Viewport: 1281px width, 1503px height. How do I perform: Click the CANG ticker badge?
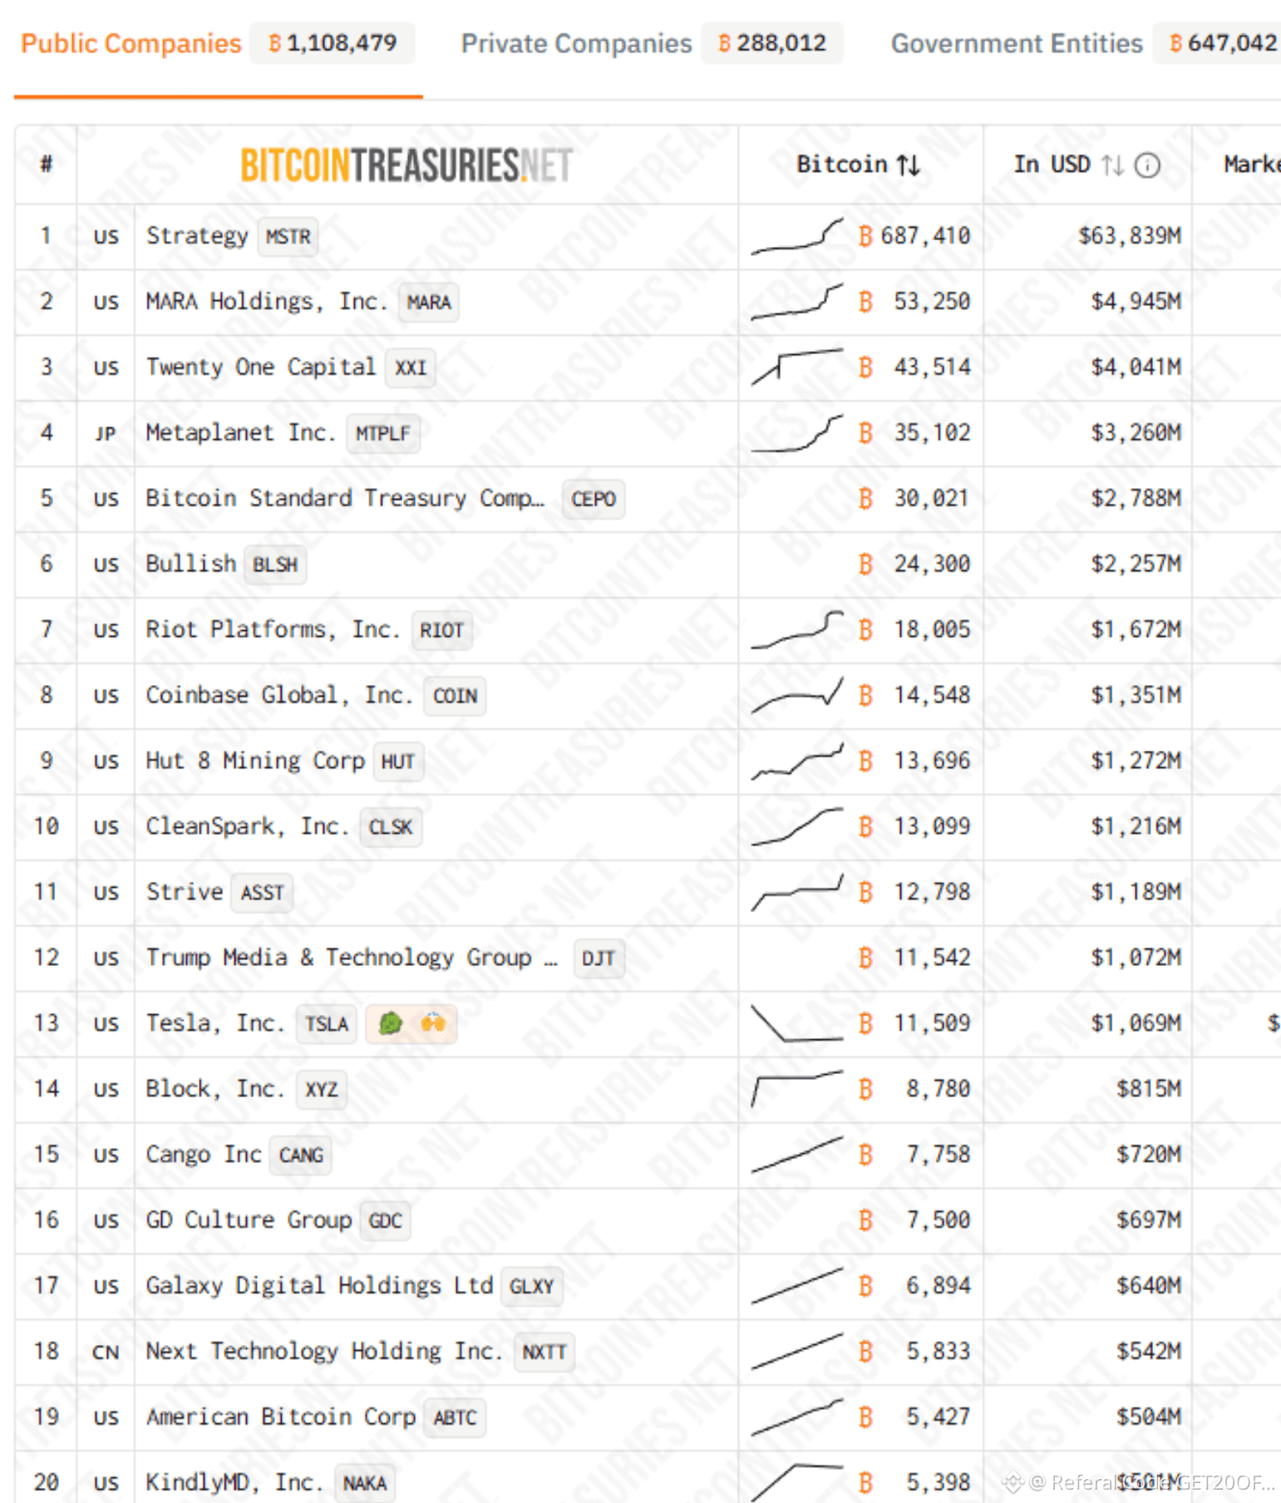[301, 1156]
